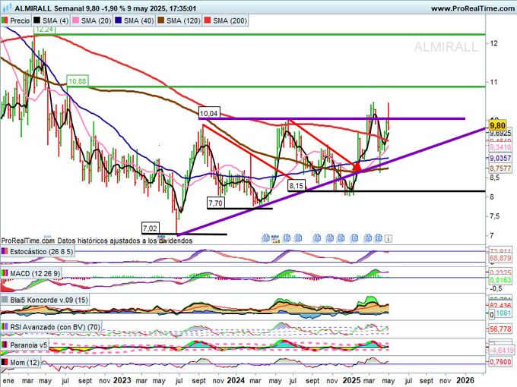Select the 7,02 low level label
The width and height of the screenshot is (517, 387).
pyautogui.click(x=150, y=228)
